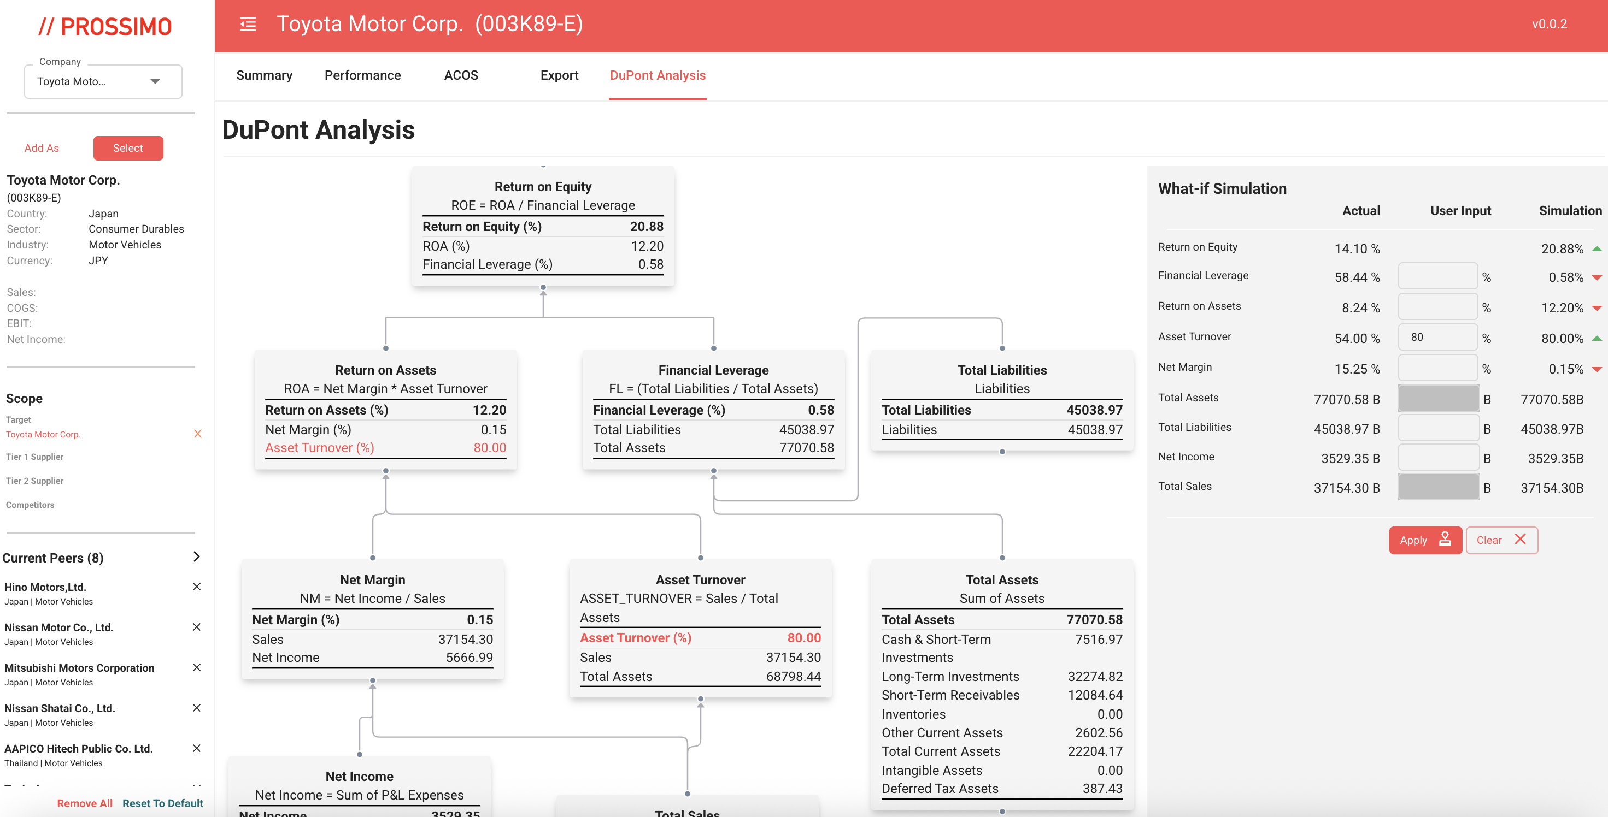1608x817 pixels.
Task: Open the ACOS tab
Action: click(461, 75)
